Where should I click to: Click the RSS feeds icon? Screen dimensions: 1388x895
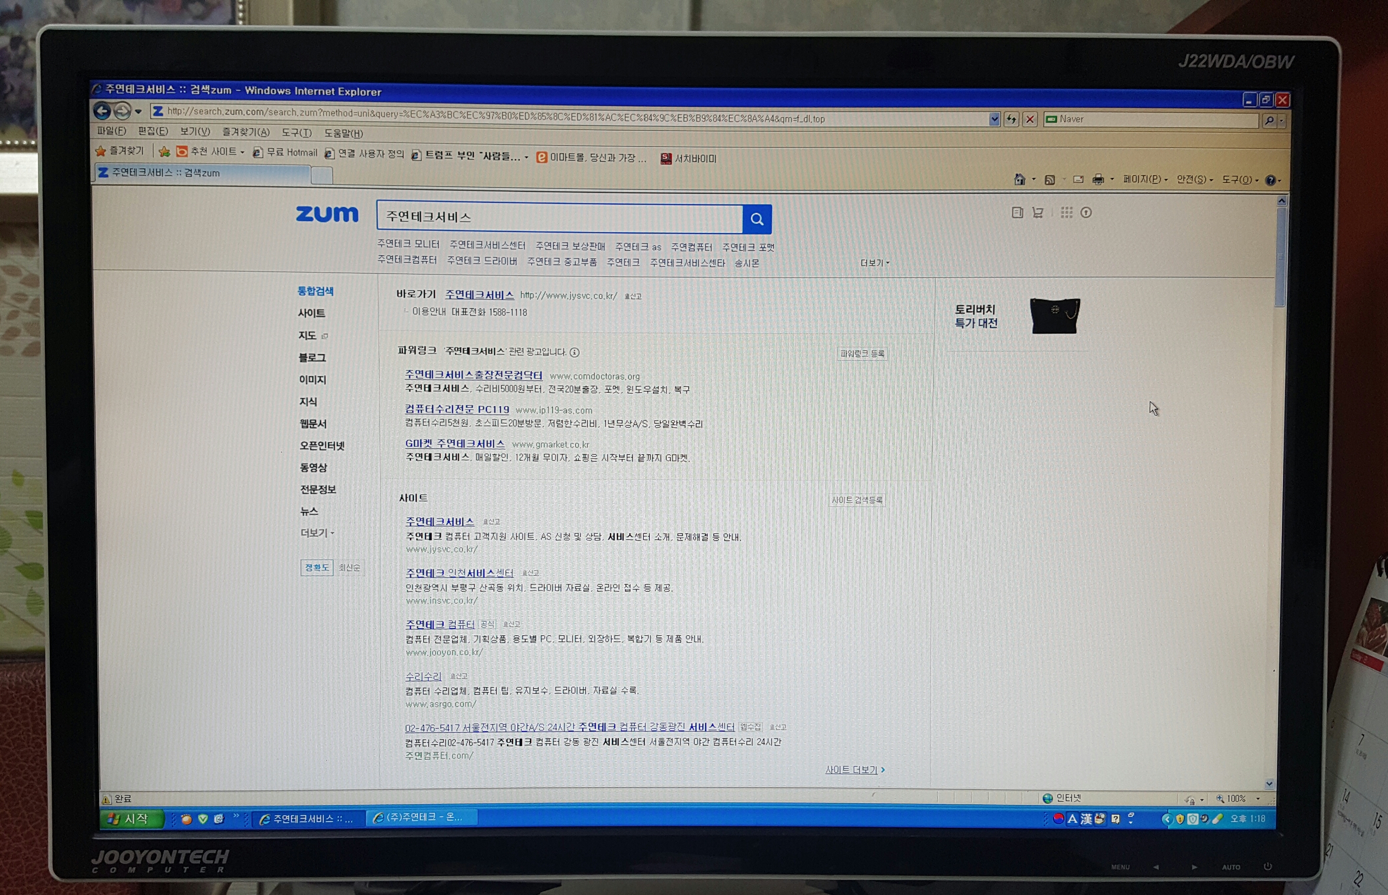tap(1050, 180)
